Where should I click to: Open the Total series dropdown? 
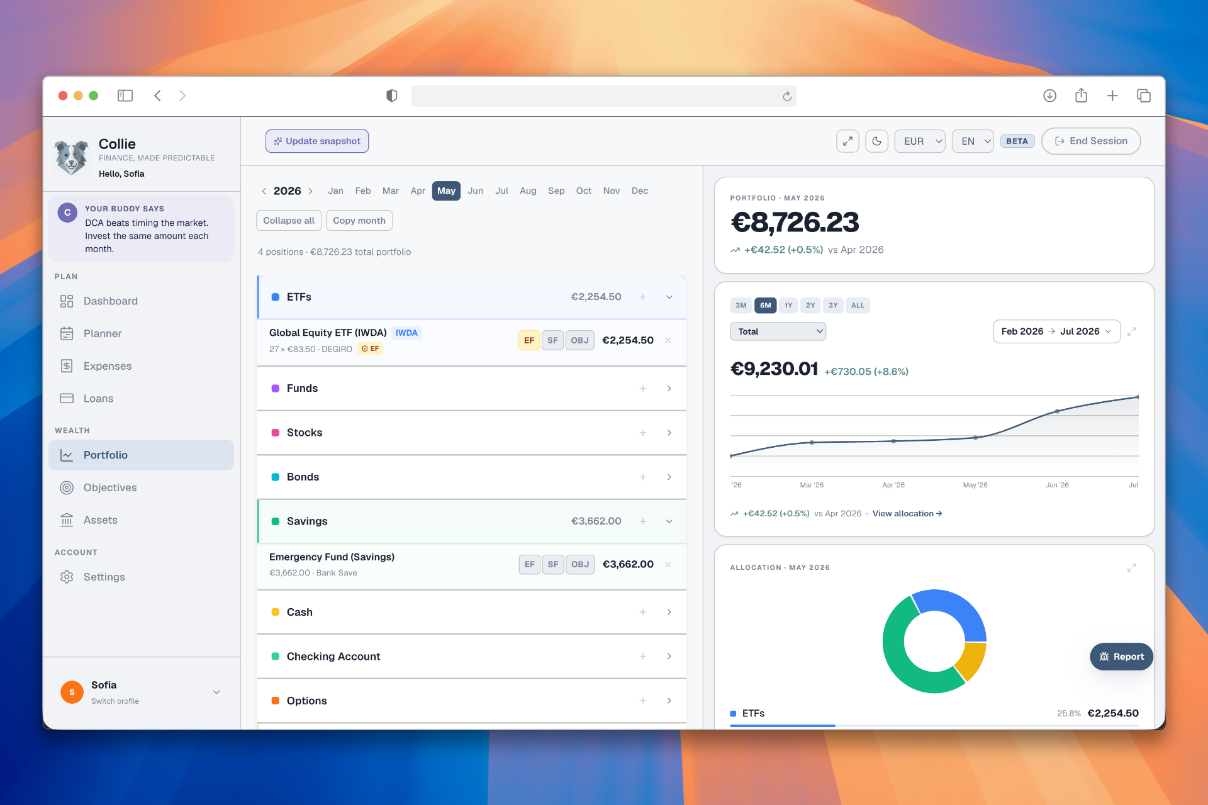[778, 331]
